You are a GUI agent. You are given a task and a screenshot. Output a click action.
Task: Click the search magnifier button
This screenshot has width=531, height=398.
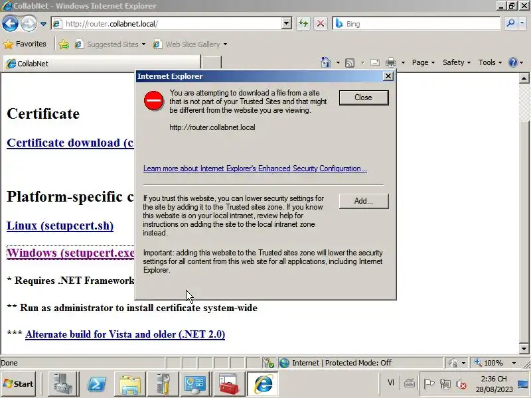point(510,23)
